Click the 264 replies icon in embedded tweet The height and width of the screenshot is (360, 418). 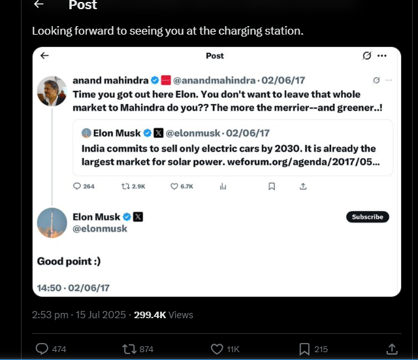(77, 186)
